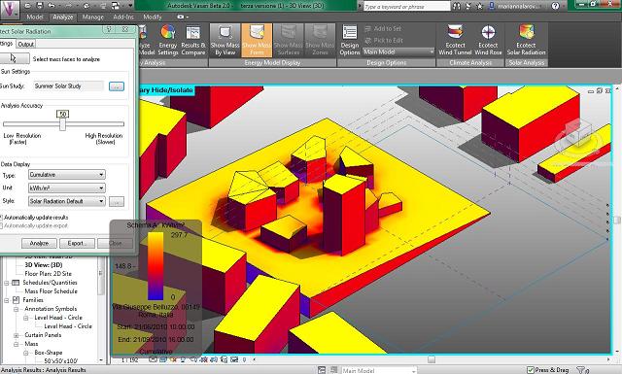Toggle Automatically update results checkbox
622x374 pixels.
[1, 218]
